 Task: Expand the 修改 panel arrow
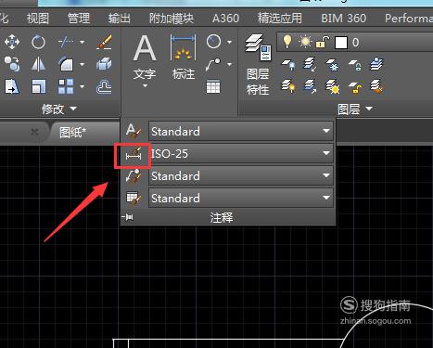point(73,109)
